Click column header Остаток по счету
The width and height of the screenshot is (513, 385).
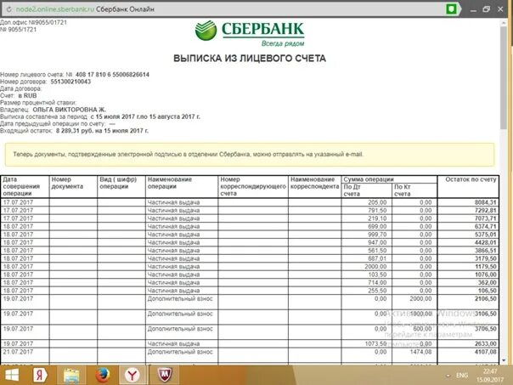coord(471,179)
